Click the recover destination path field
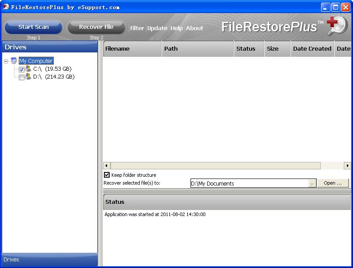This screenshot has width=353, height=268. pyautogui.click(x=249, y=183)
